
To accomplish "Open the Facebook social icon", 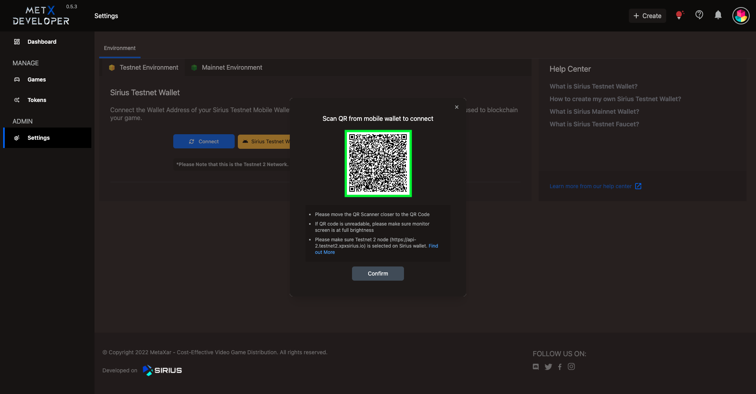I will coord(560,367).
